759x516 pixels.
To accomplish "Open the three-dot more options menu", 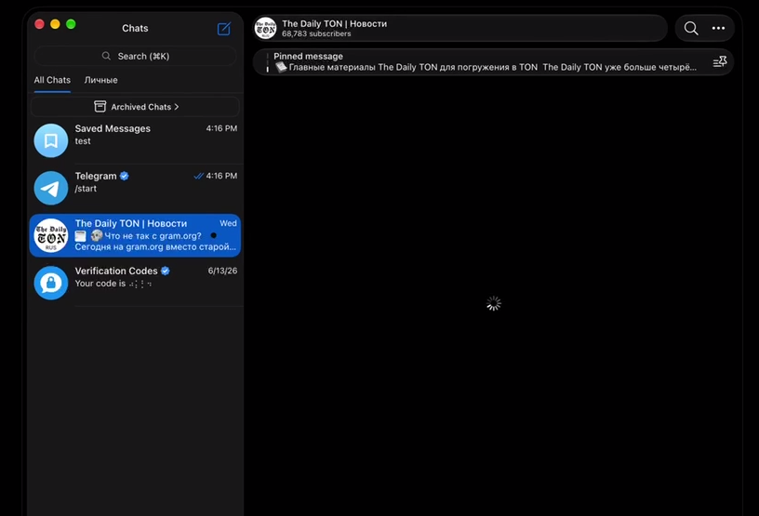I will 718,28.
